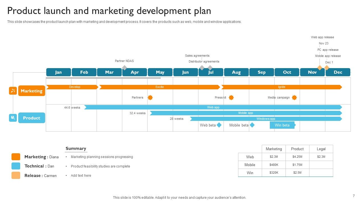The image size is (359, 201).
Task: Select the Excite marketing phase bar
Action: pos(160,87)
